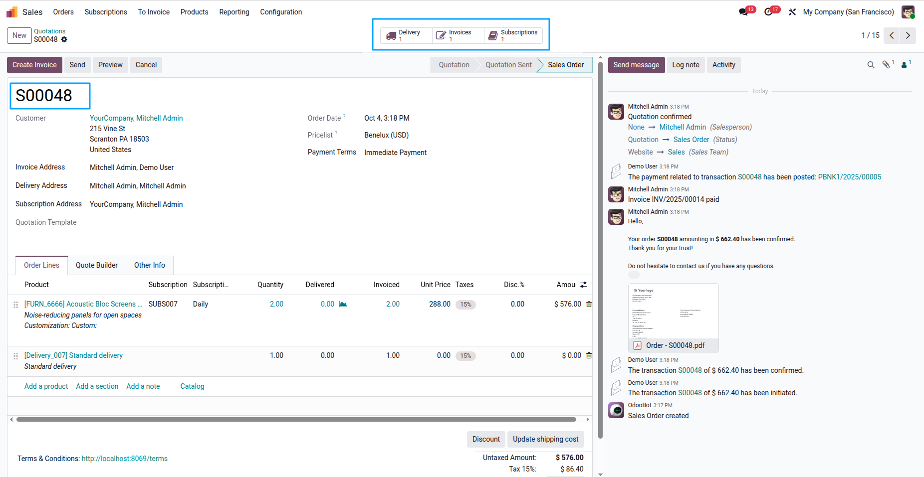The image size is (924, 477).
Task: Click the Create Invoice button
Action: tap(35, 65)
